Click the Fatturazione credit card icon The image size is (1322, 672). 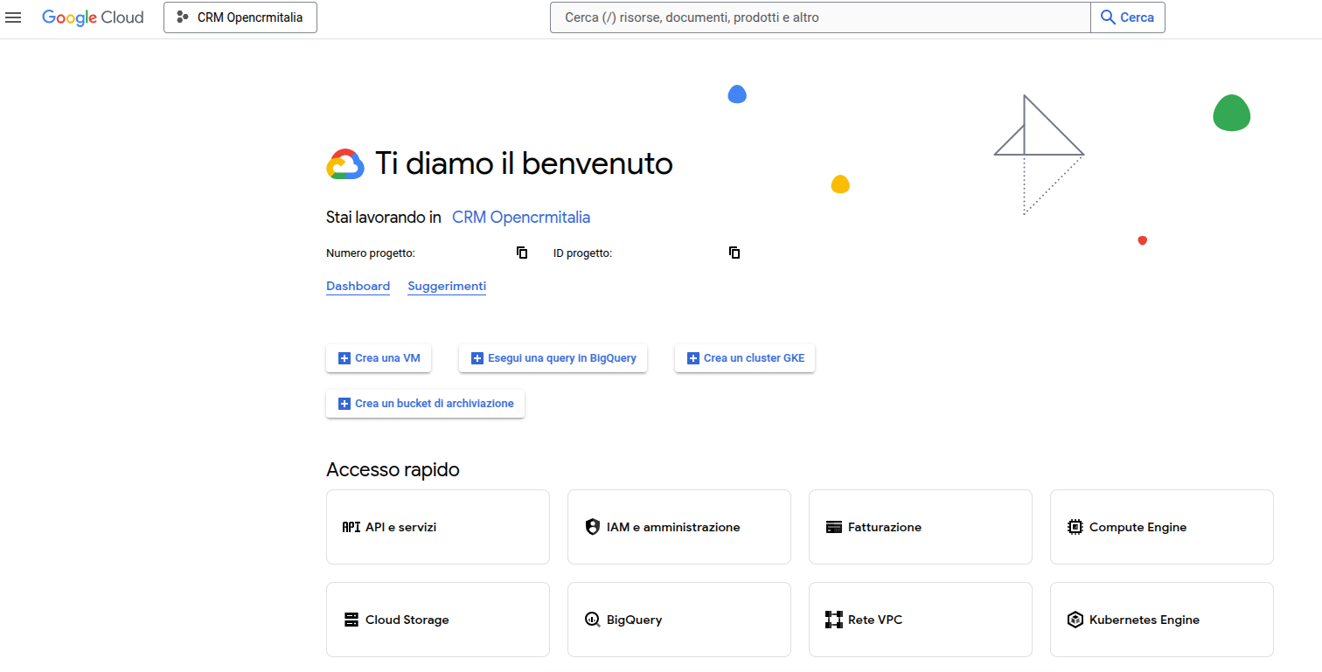[833, 527]
